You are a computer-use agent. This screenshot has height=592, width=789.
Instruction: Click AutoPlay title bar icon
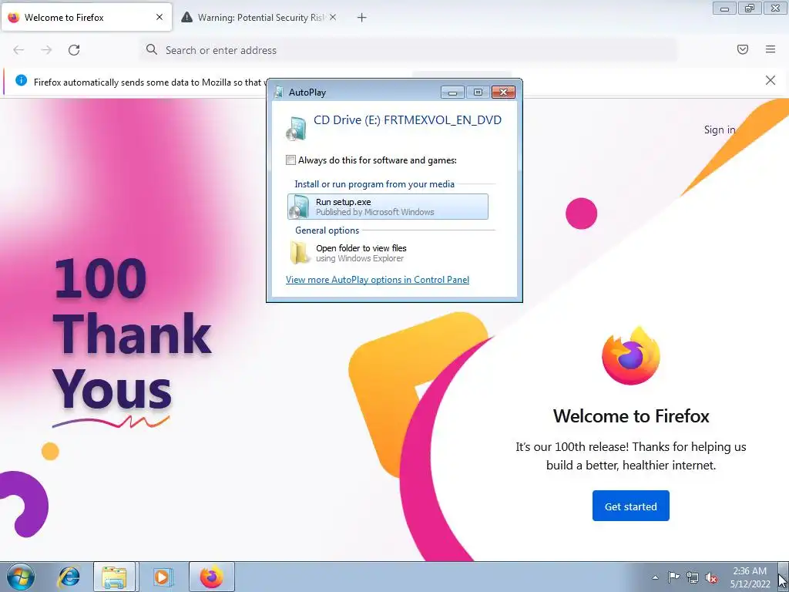278,92
